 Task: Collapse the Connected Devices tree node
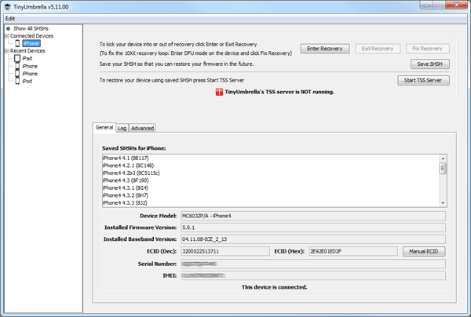[x=6, y=36]
